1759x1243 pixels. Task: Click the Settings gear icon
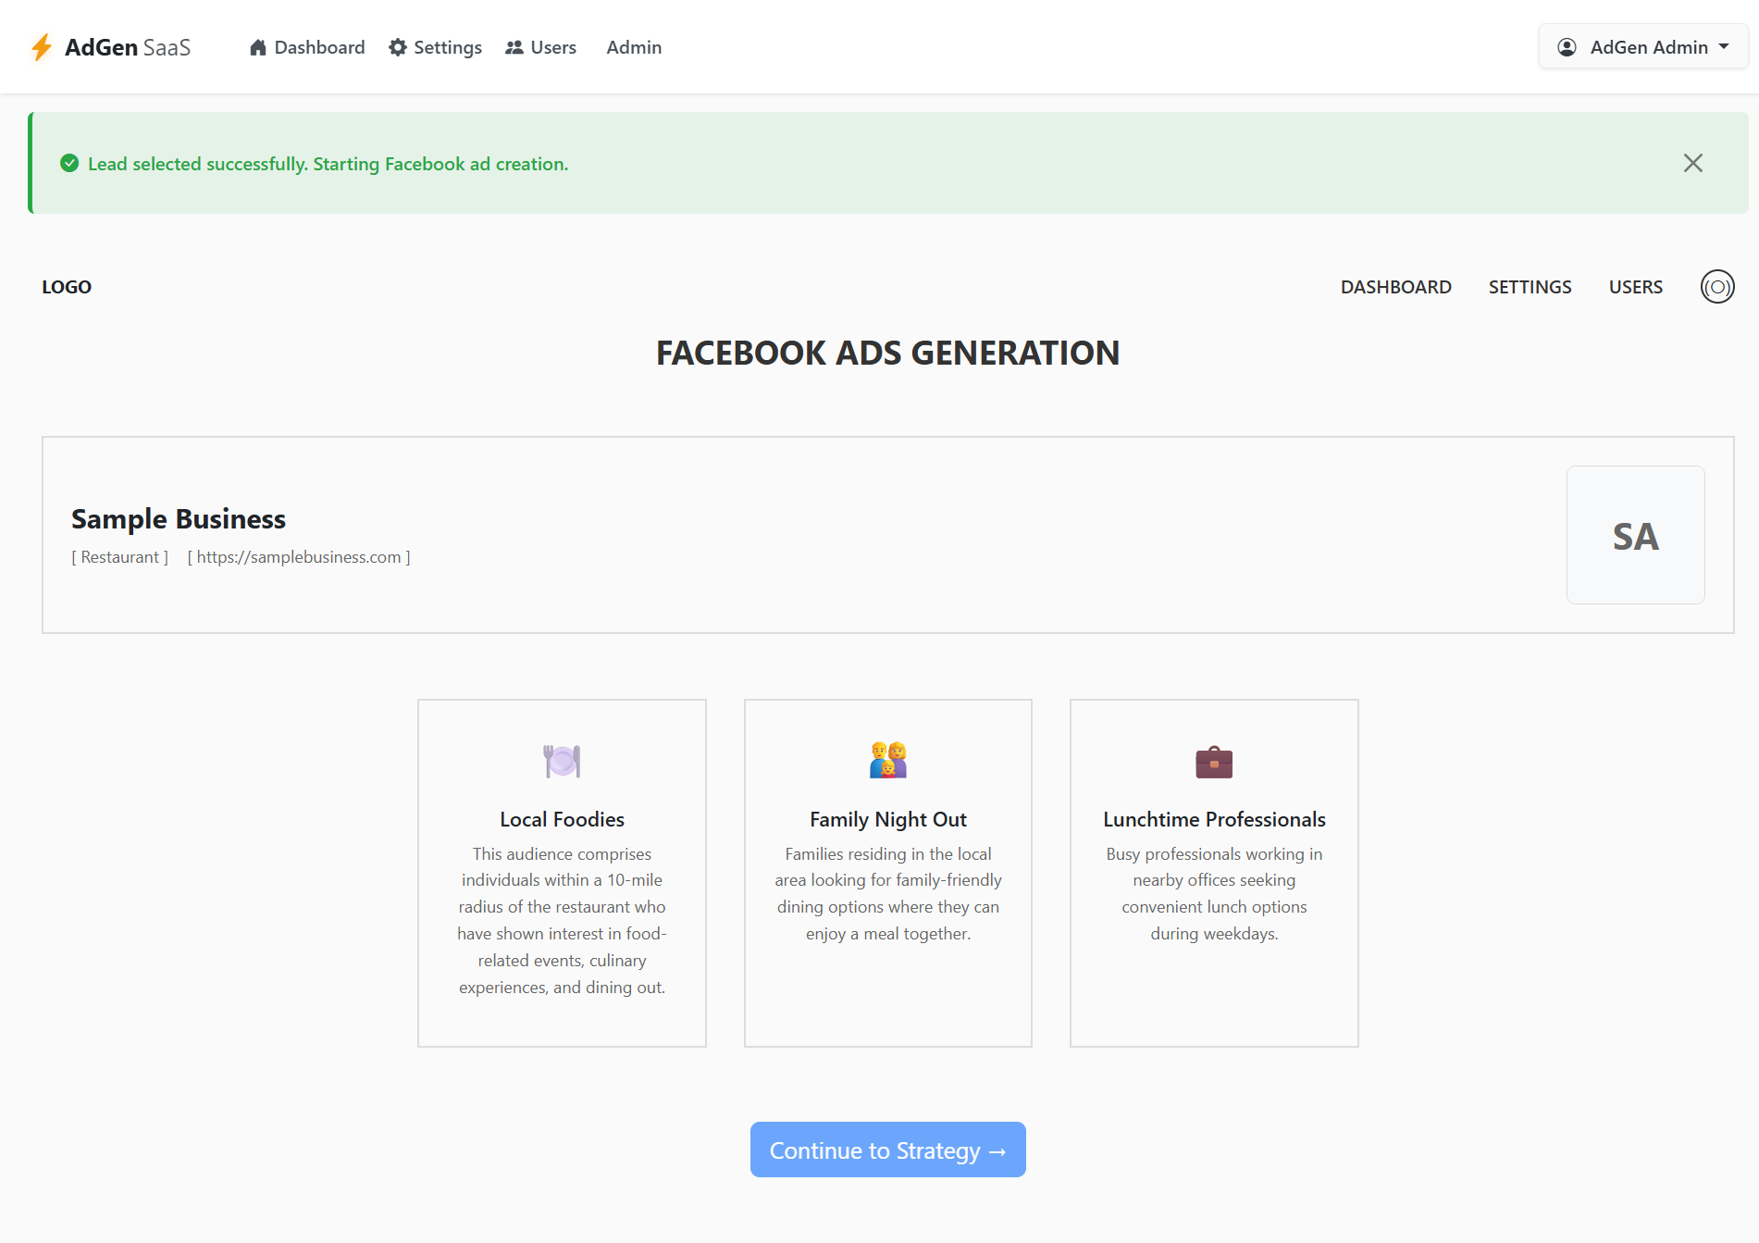[398, 47]
